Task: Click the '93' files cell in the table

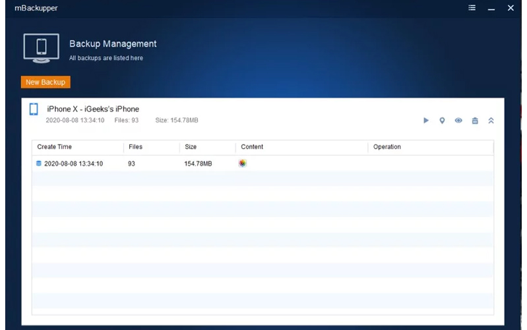Action: (x=131, y=164)
